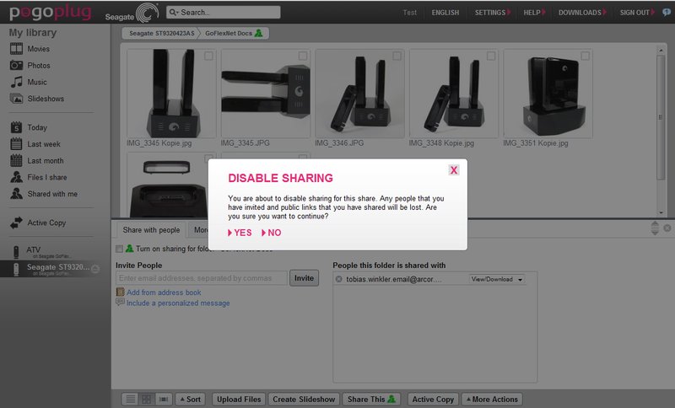
Task: Eject the Seagate ST9320 drive
Action: 95,269
